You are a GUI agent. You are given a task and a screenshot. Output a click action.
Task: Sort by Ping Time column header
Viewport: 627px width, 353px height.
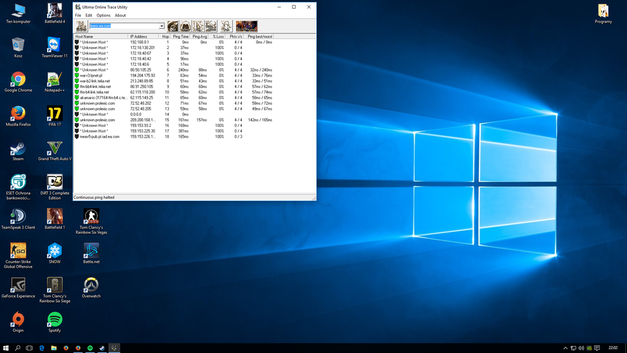pos(181,36)
